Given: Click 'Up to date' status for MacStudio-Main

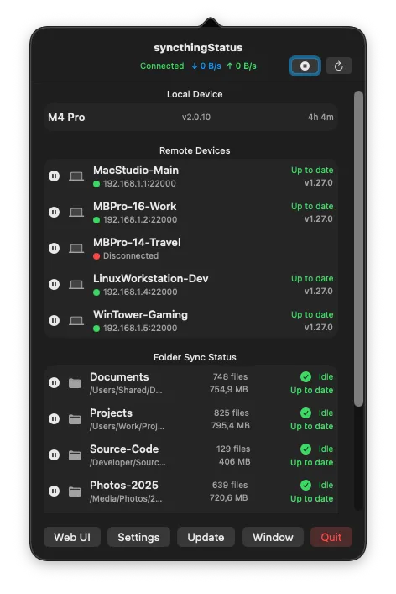Looking at the screenshot, I should tap(312, 171).
